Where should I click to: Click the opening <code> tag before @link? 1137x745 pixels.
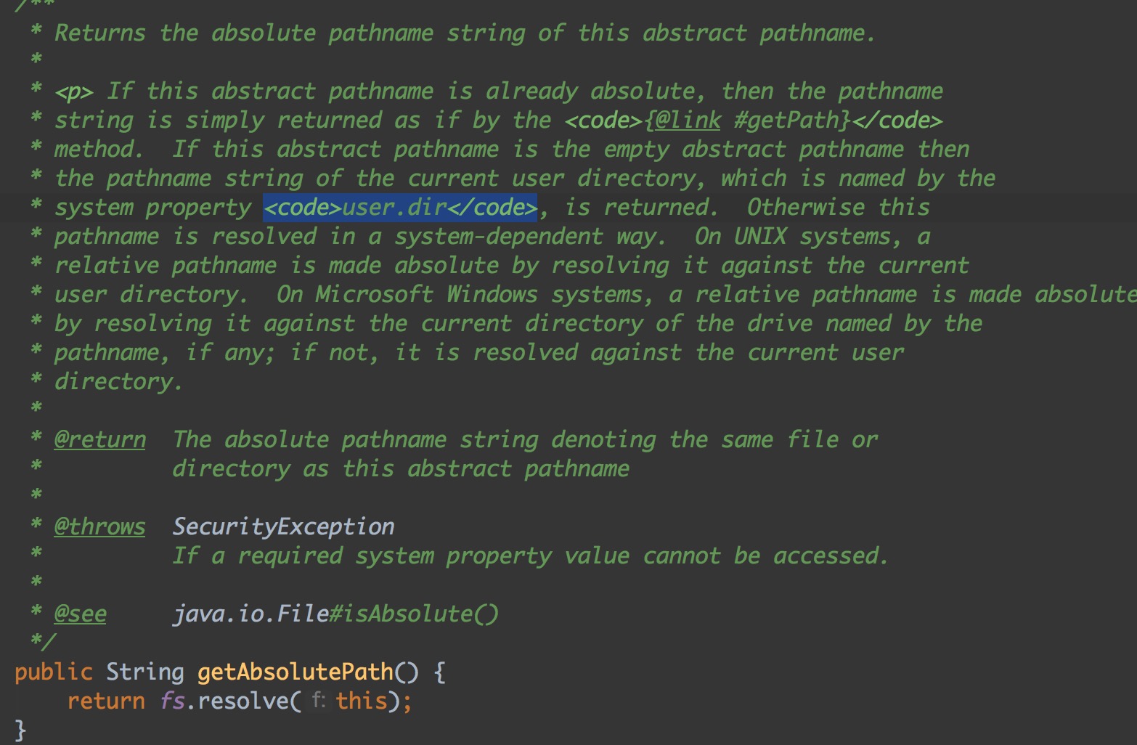click(x=603, y=121)
